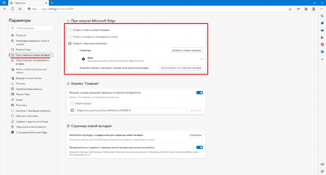The image size is (326, 175).
Task: Open Пуск, главная и новые вкладки section
Action: click(x=31, y=55)
